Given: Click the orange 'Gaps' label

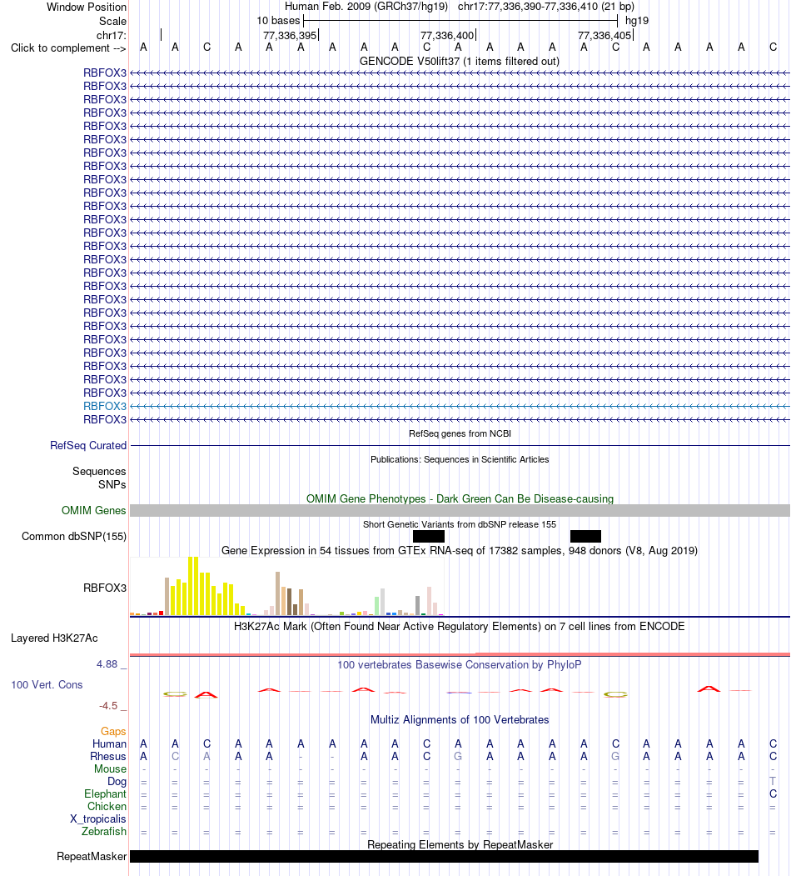Looking at the screenshot, I should click(113, 731).
